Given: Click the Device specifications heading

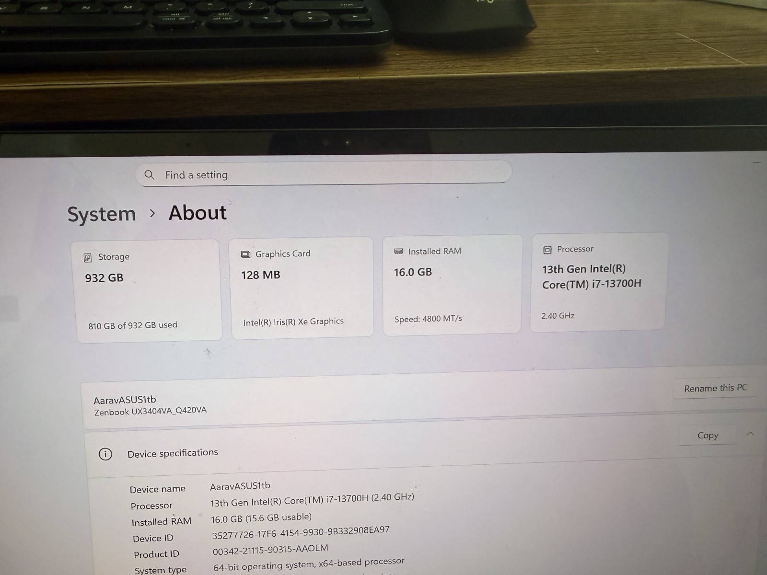Looking at the screenshot, I should (173, 453).
